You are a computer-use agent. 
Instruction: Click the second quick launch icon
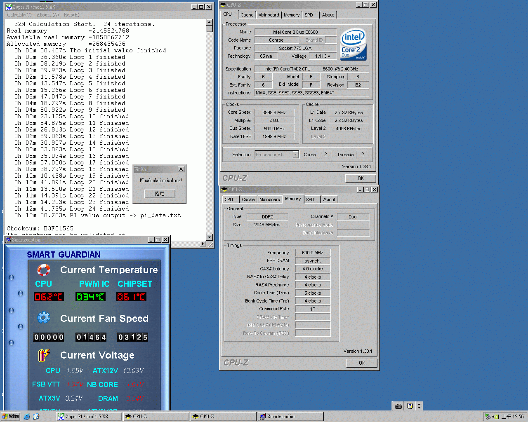click(x=36, y=417)
